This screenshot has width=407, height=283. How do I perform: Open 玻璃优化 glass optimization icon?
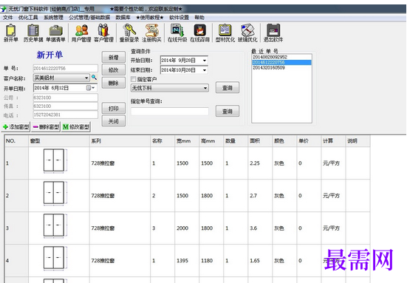[247, 33]
